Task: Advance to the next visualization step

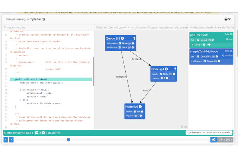Action: (x=11, y=139)
